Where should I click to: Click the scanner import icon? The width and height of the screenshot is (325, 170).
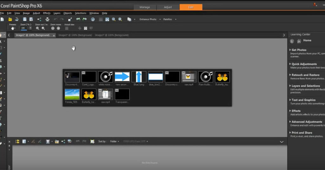click(17, 19)
